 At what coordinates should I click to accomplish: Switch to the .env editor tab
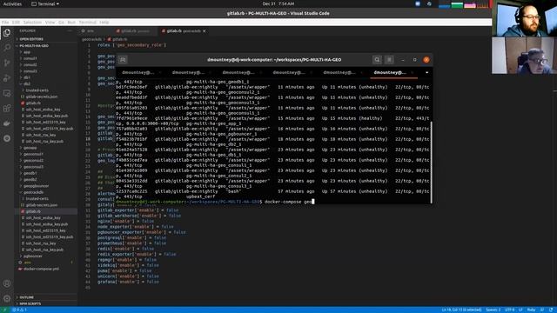point(96,31)
